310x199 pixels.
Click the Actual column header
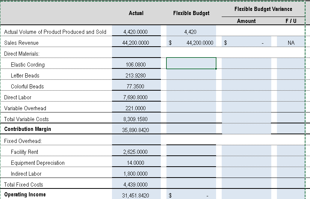point(136,13)
